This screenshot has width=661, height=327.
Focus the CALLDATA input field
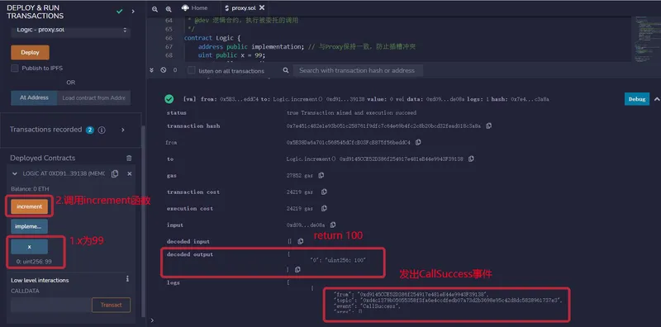point(51,305)
